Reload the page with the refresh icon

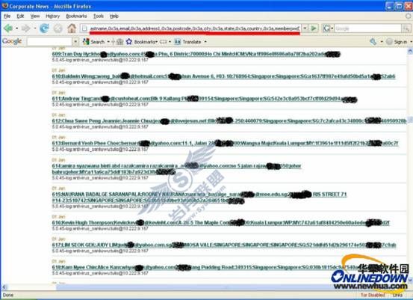pos(44,28)
